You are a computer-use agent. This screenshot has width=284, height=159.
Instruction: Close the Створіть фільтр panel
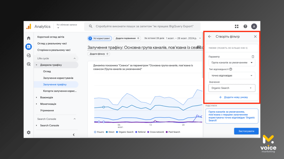tap(255, 36)
